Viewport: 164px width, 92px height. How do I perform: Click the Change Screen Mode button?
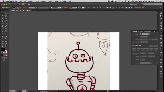[4, 60]
